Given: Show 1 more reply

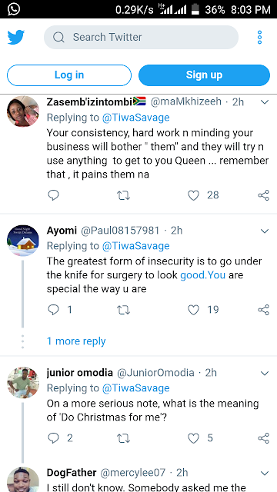Looking at the screenshot, I should (76, 341).
